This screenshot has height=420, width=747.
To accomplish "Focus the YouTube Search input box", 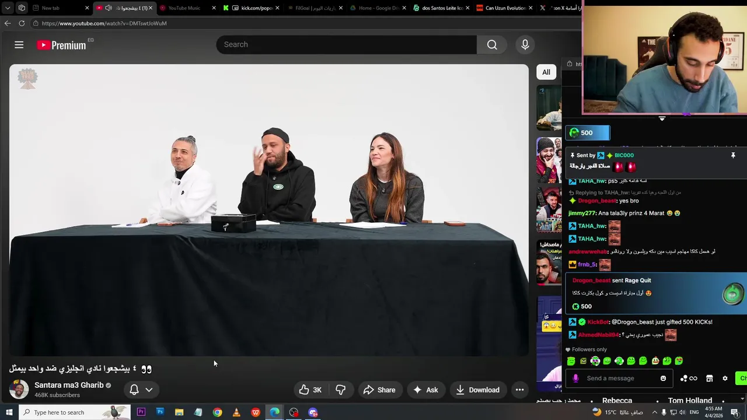I will point(347,45).
